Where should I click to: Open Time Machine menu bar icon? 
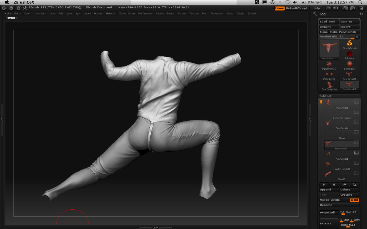click(x=272, y=2)
